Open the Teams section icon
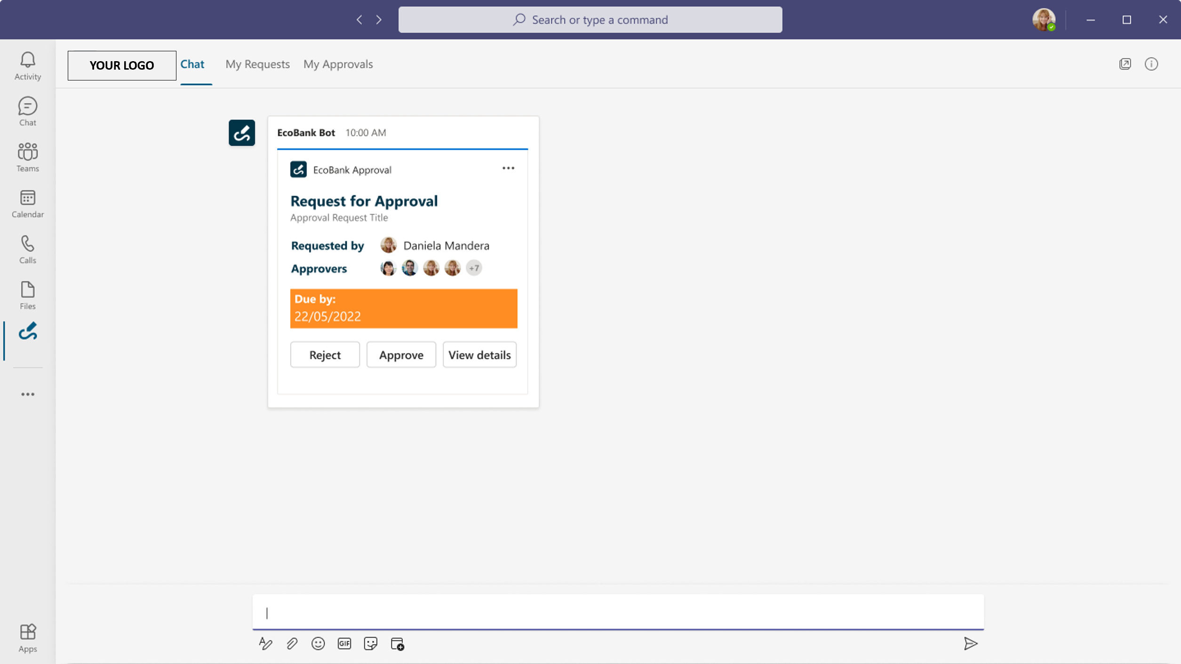The image size is (1181, 664). coord(27,157)
